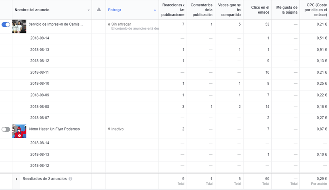The height and width of the screenshot is (190, 329).
Task: Click Flyer Poderoso ad thumbnail image
Action: pyautogui.click(x=19, y=132)
